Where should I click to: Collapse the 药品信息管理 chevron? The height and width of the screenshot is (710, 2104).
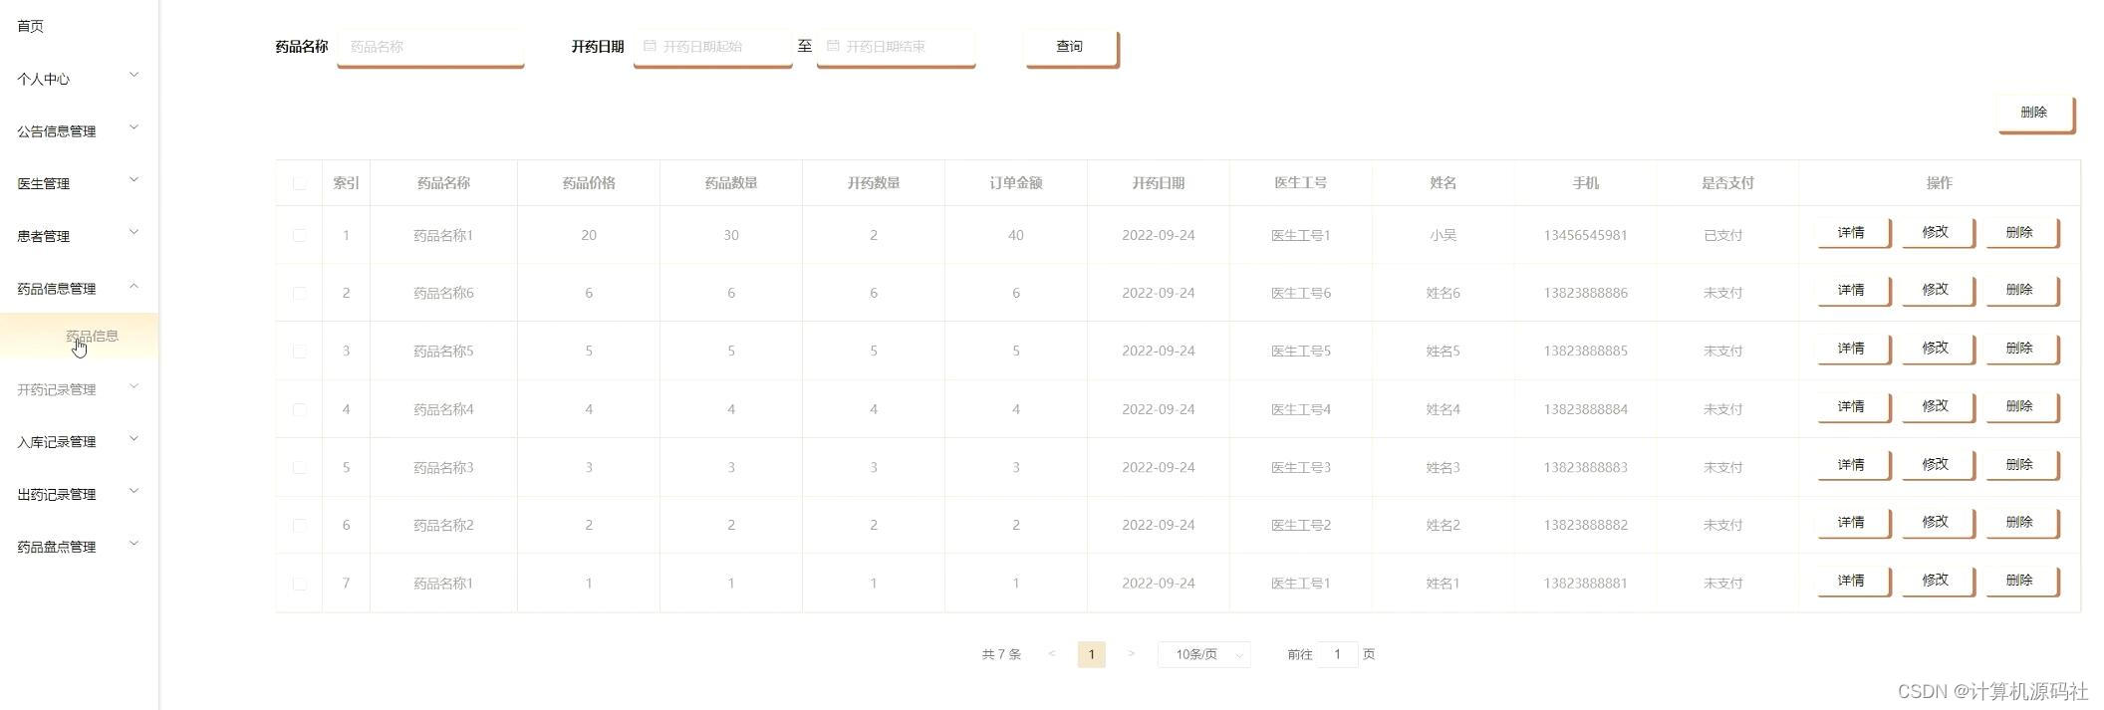click(x=134, y=286)
